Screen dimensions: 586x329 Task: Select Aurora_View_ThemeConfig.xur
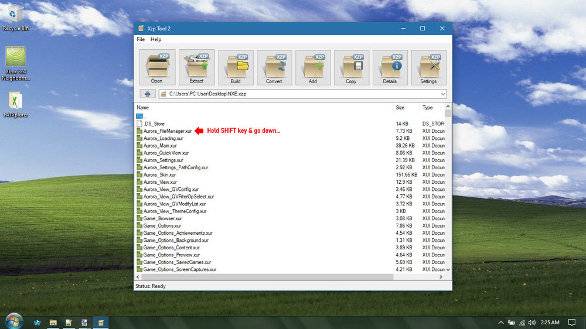(175, 211)
